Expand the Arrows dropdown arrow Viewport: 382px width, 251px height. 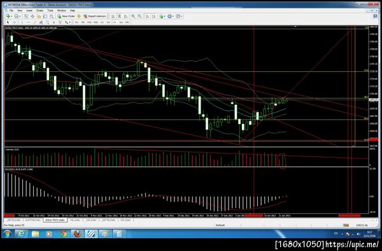[69, 22]
